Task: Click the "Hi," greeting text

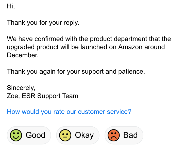Action: click(x=11, y=6)
